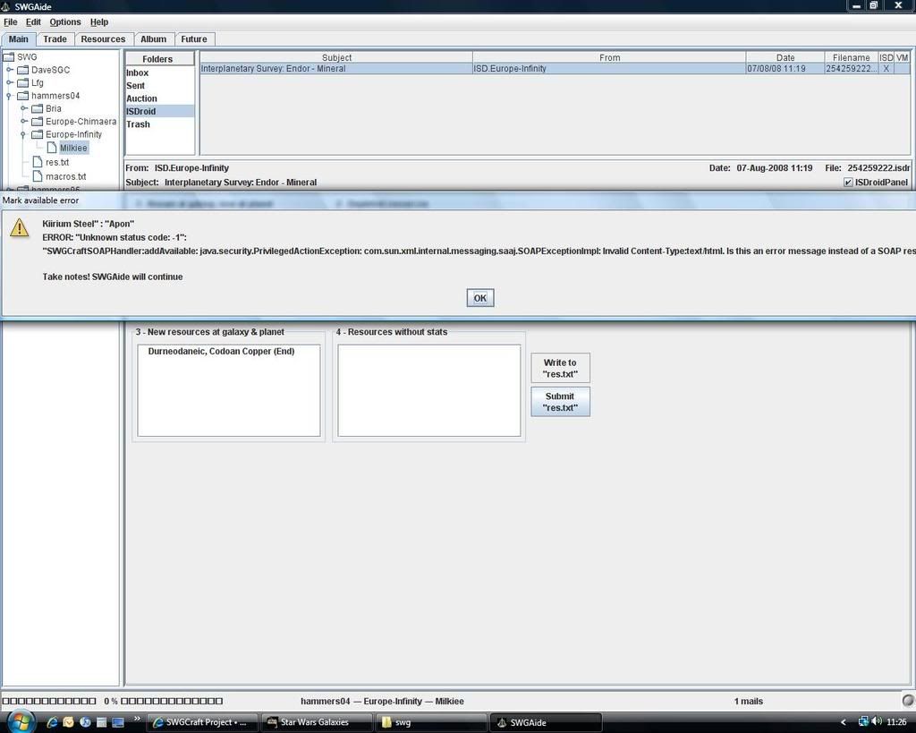The image size is (916, 733).
Task: Select the Inbox mail folder
Action: [159, 72]
